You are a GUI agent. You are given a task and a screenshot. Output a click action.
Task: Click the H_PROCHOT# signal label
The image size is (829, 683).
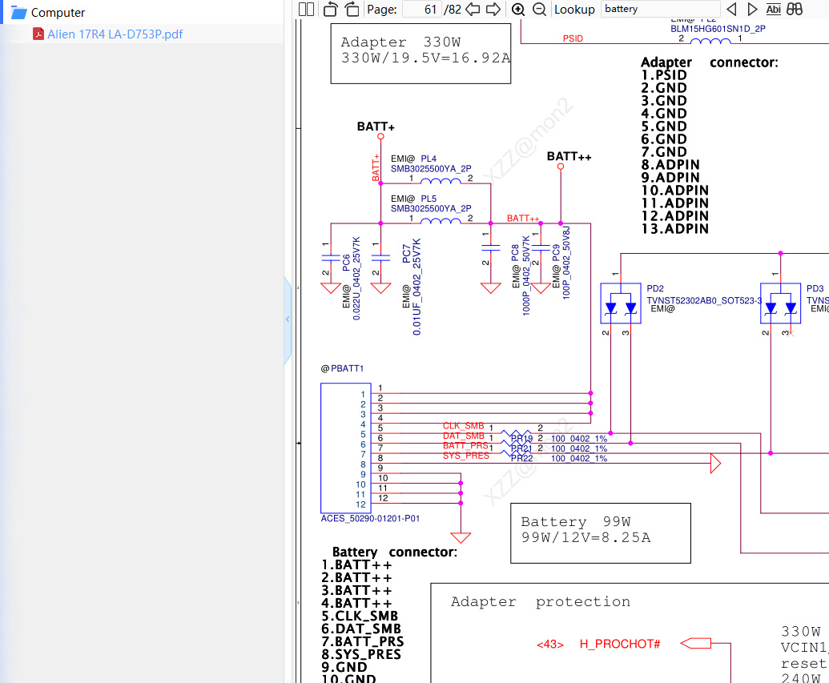620,645
